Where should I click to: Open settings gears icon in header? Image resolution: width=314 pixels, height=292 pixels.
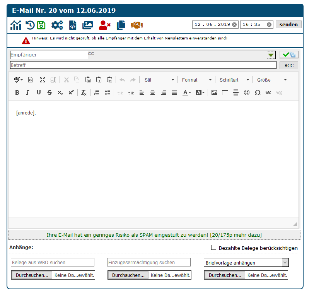pos(57,25)
